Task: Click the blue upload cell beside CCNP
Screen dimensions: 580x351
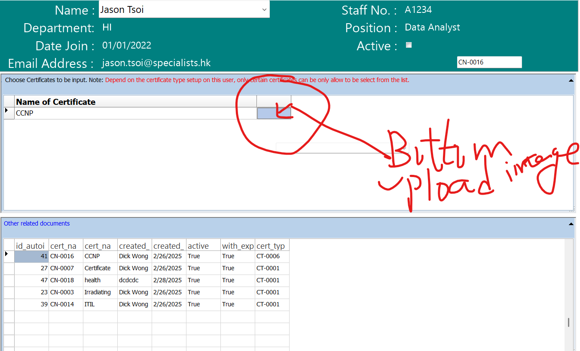Action: click(x=274, y=113)
